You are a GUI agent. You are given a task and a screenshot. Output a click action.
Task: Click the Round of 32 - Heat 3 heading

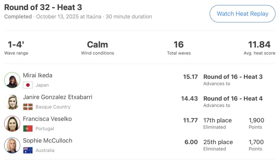click(43, 7)
